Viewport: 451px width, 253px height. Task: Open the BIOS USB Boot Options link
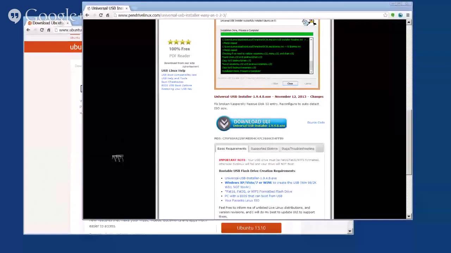point(177,85)
